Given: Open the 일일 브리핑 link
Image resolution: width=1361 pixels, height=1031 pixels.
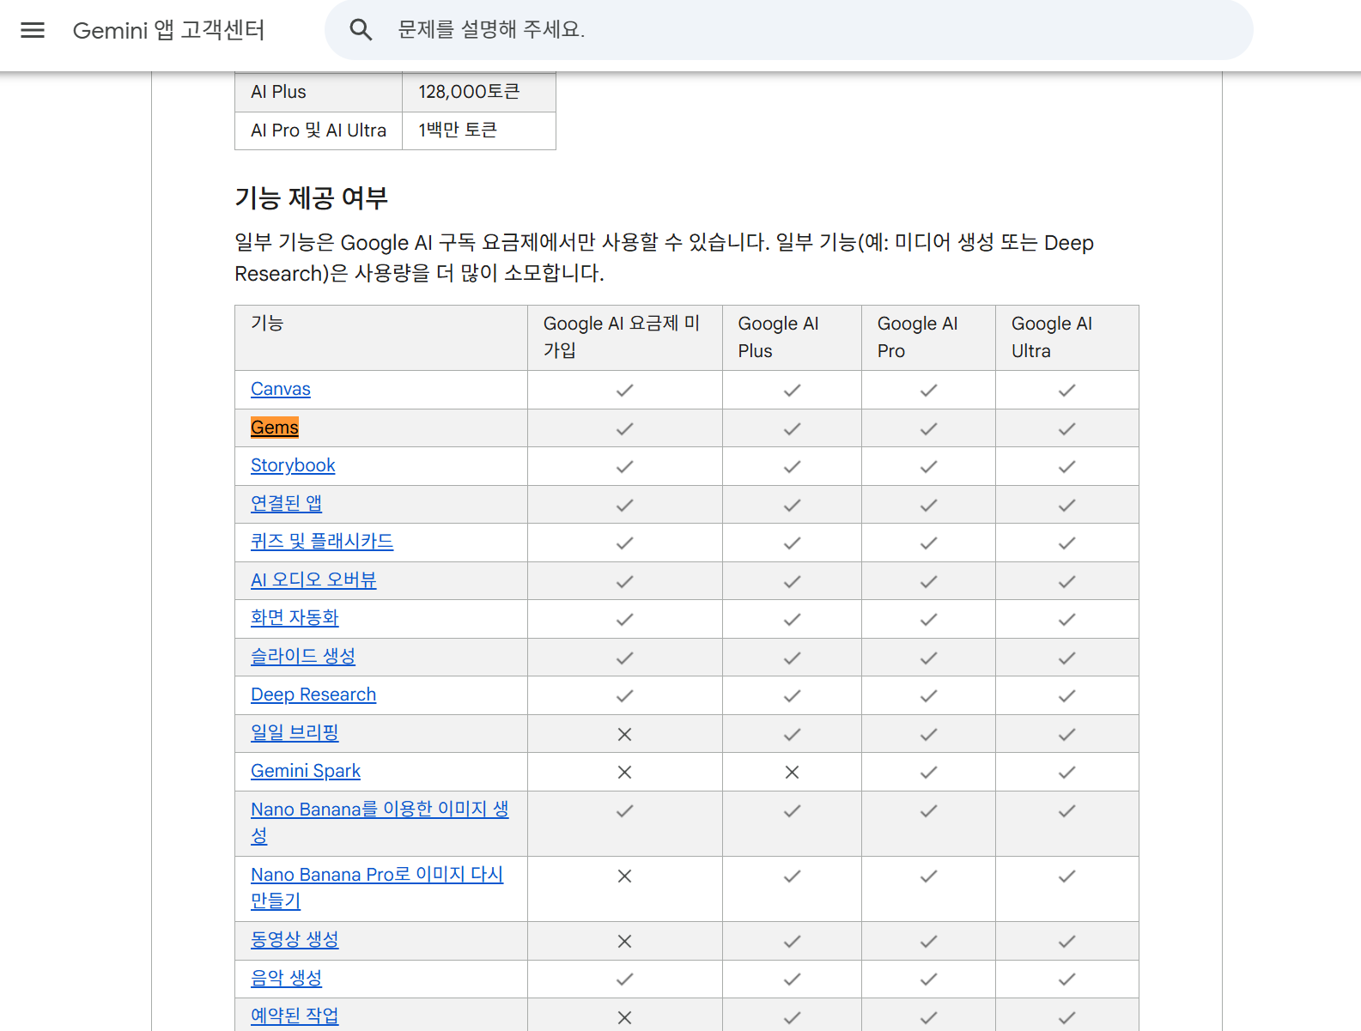Looking at the screenshot, I should [295, 733].
